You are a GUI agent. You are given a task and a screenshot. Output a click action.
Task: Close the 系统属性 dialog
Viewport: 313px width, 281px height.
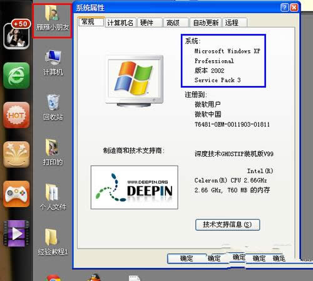[294, 8]
